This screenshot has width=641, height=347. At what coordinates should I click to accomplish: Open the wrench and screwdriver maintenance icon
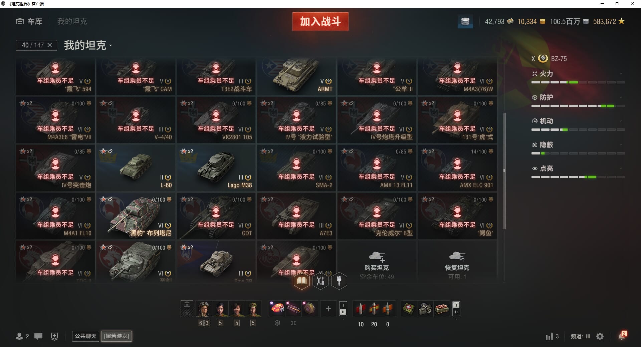320,281
